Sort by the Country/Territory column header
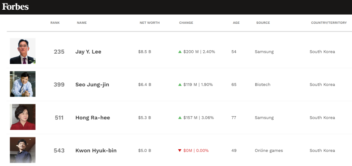This screenshot has width=352, height=166. click(329, 23)
